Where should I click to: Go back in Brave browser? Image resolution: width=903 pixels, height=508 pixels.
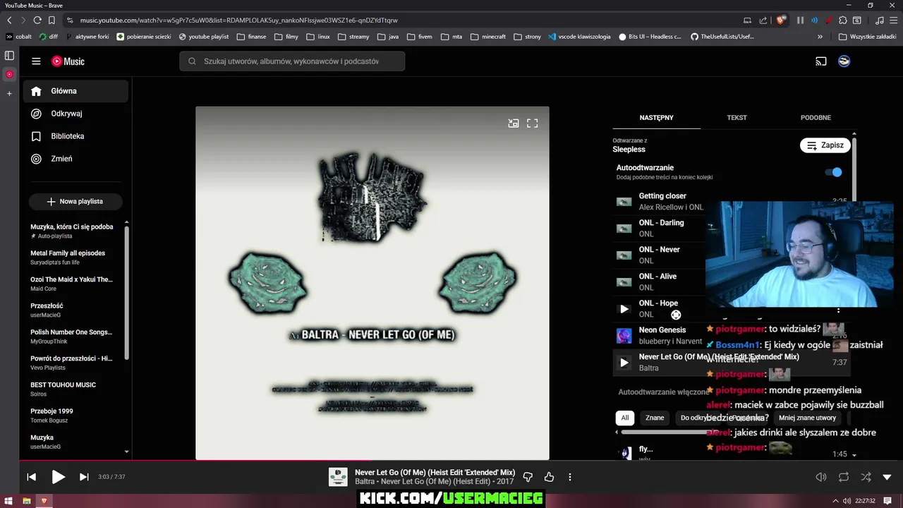click(9, 20)
